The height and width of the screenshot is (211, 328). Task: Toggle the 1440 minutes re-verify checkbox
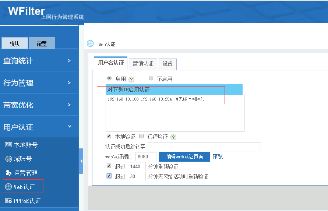click(109, 166)
